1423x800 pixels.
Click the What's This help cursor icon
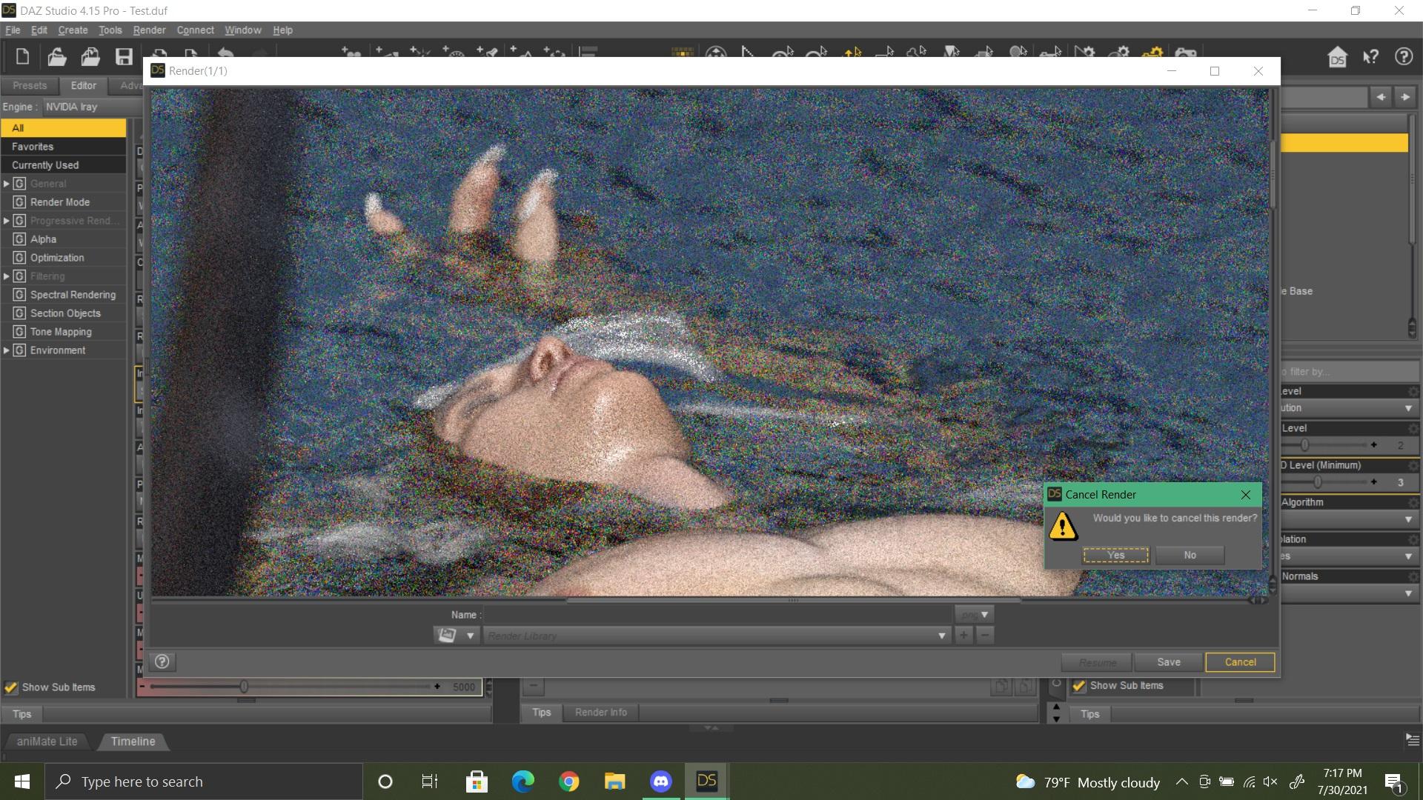(1370, 57)
